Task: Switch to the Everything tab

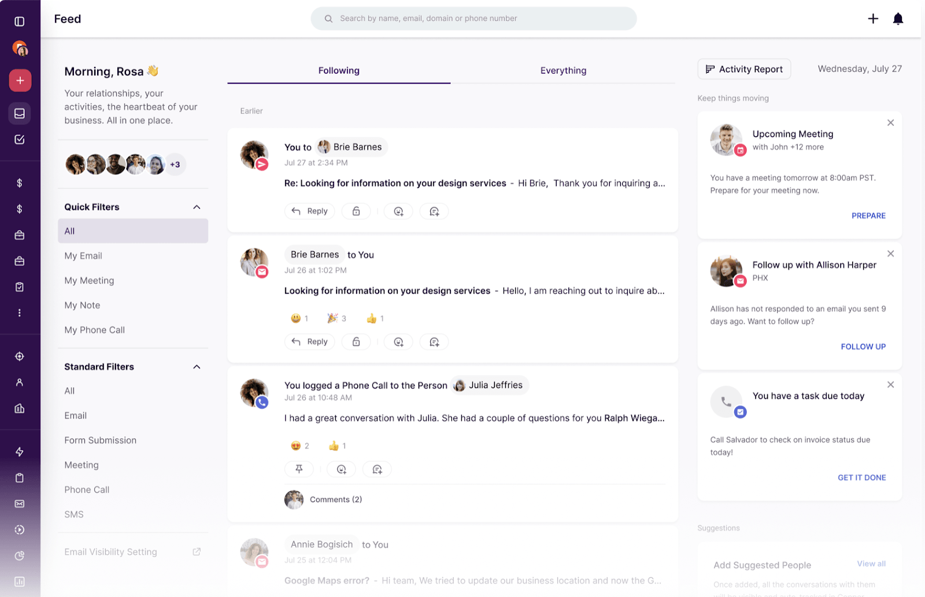Action: [563, 71]
